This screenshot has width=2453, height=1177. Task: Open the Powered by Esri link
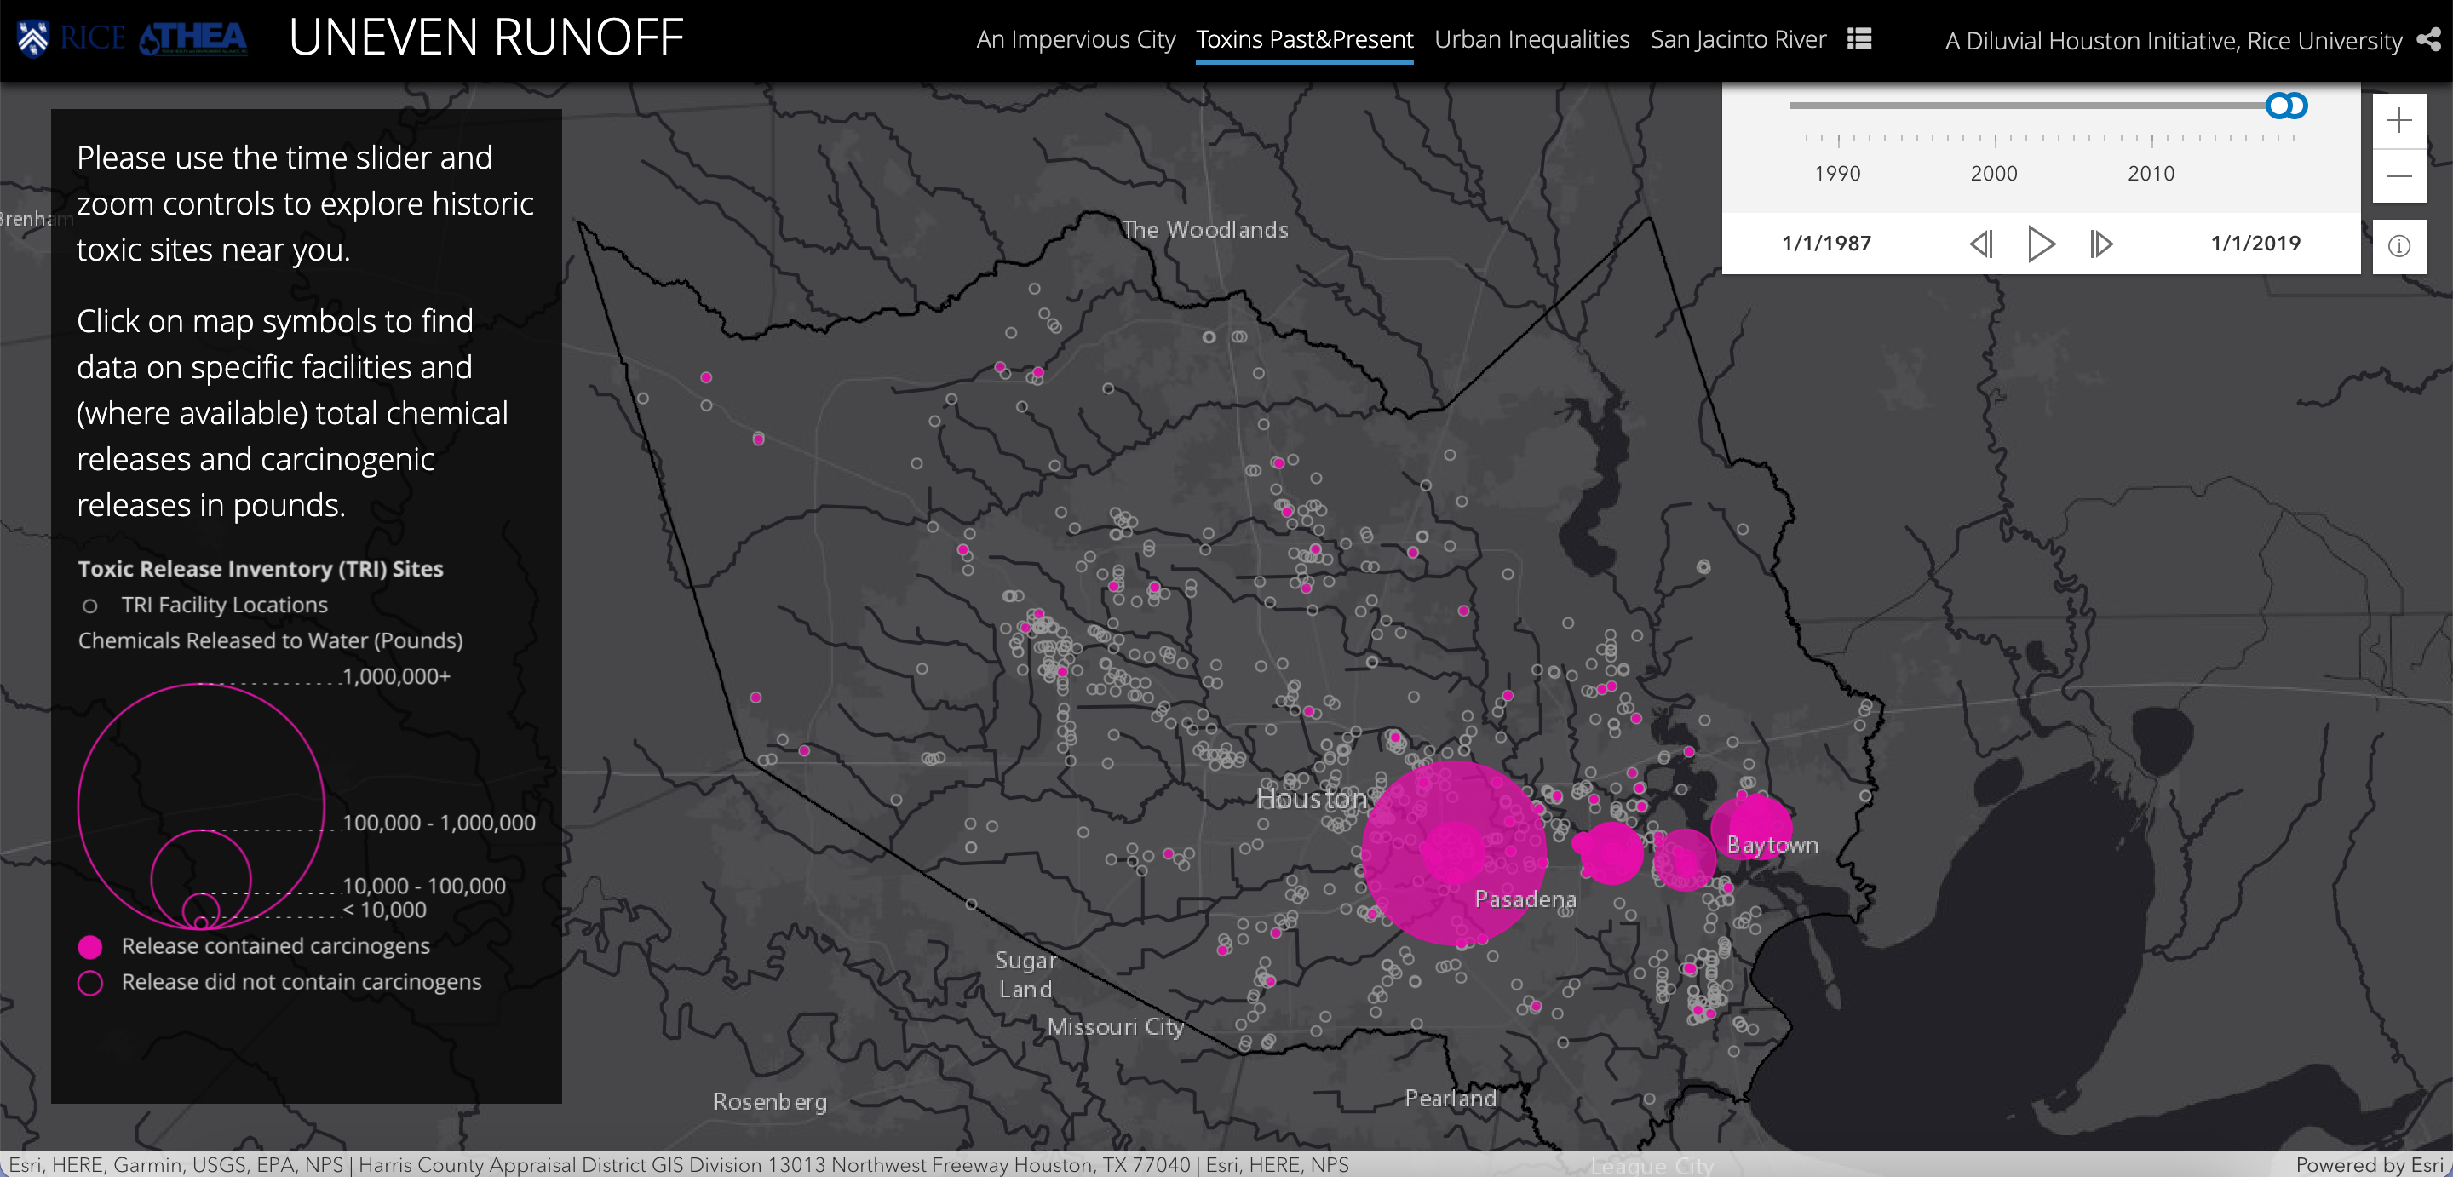click(2370, 1164)
